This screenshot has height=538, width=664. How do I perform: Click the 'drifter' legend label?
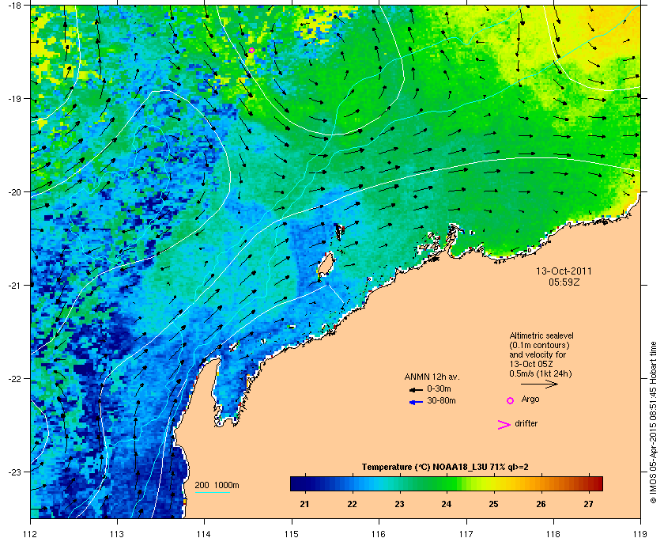pyautogui.click(x=526, y=423)
